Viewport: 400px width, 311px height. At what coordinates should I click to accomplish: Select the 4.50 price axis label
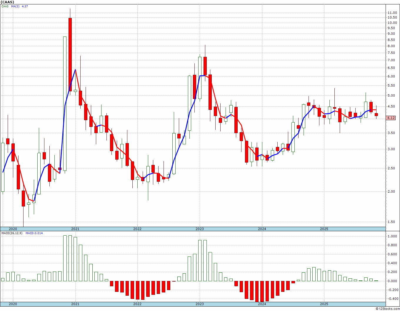(391, 107)
